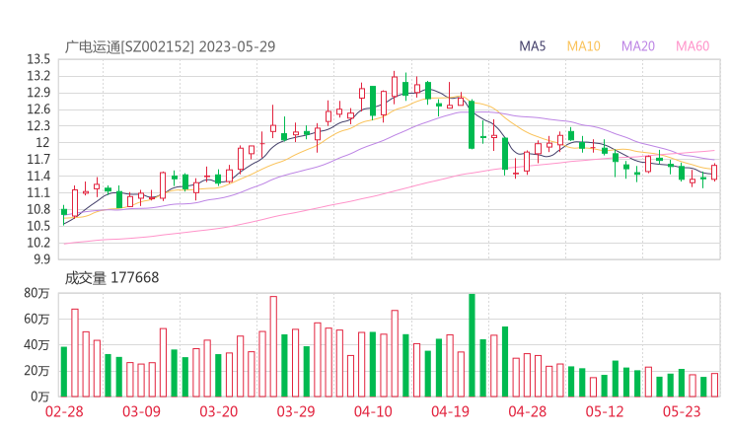
Task: Click the 20万 volume axis label
Action: (36, 371)
